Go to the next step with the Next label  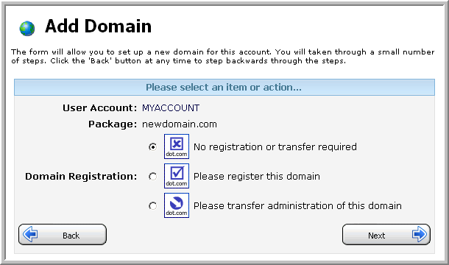pyautogui.click(x=377, y=236)
